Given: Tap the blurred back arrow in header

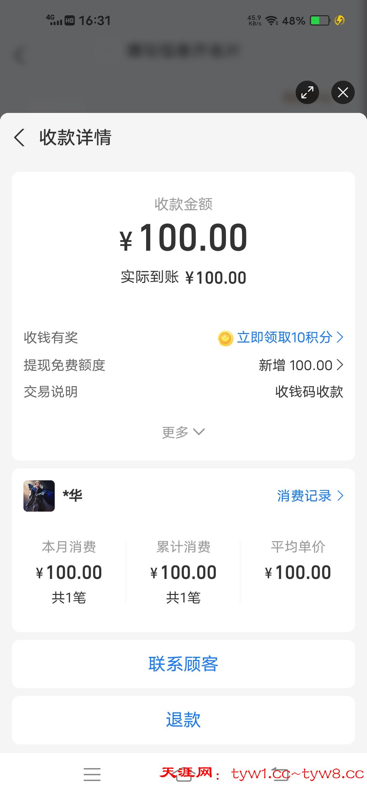Looking at the screenshot, I should tap(19, 55).
